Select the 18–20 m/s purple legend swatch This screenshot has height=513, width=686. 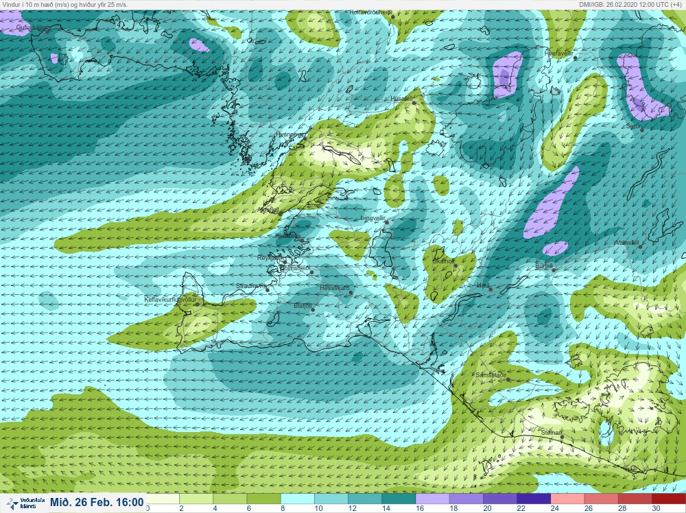click(x=466, y=499)
